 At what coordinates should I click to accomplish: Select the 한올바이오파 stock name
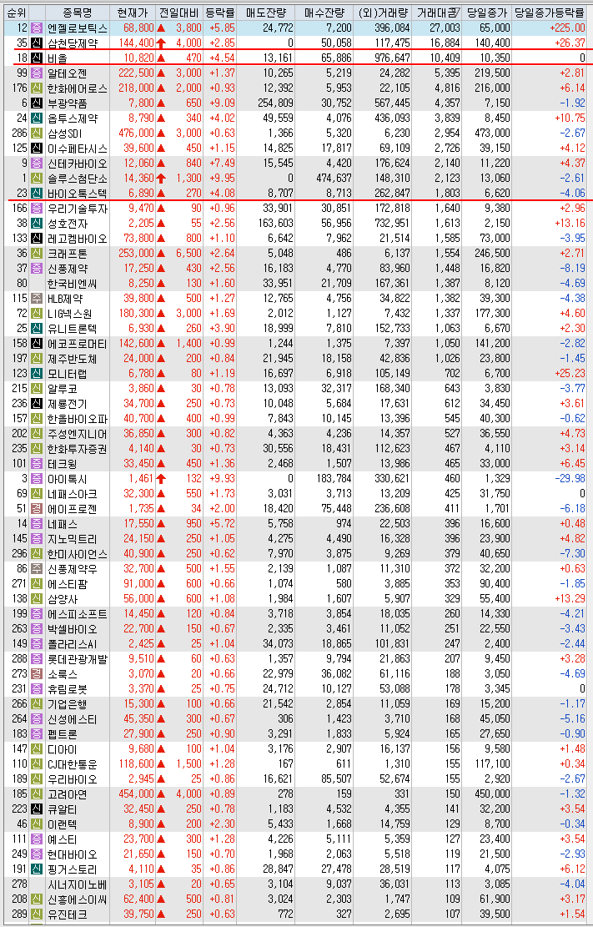click(78, 419)
